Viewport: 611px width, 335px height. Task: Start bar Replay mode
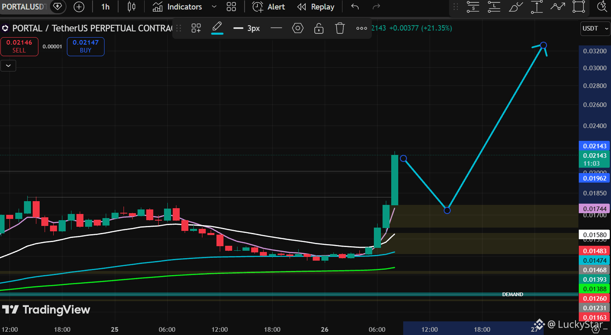click(x=316, y=7)
